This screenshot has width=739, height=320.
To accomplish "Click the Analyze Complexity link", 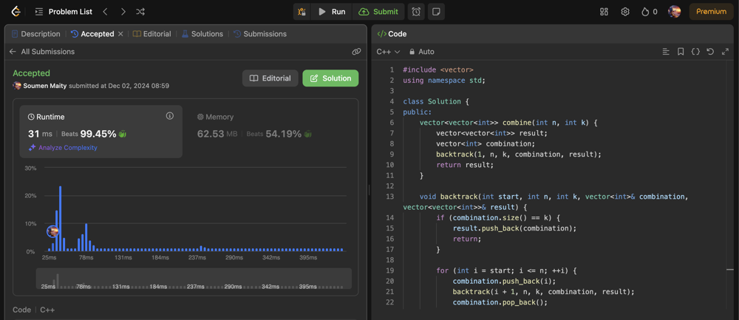I will pyautogui.click(x=67, y=148).
